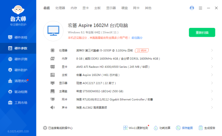Click the 内存 RAM row icon
The width and height of the screenshot is (222, 136).
(x=52, y=58)
